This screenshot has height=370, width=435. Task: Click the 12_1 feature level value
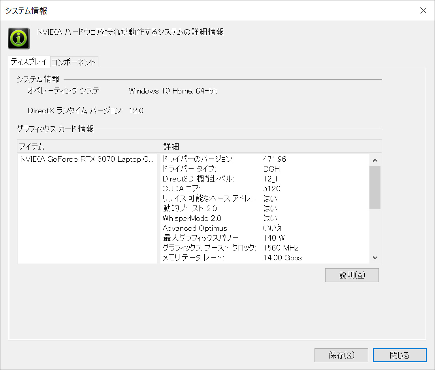pyautogui.click(x=270, y=179)
